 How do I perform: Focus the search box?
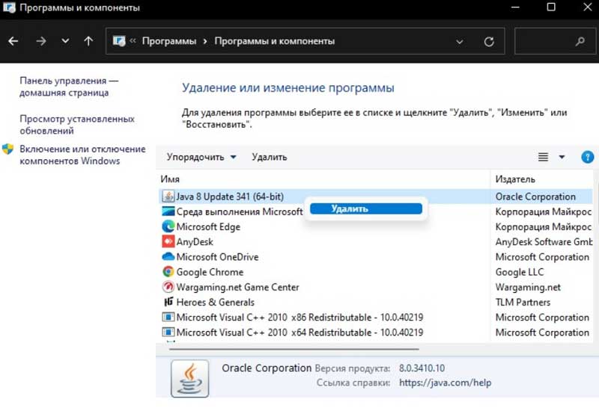[x=555, y=41]
